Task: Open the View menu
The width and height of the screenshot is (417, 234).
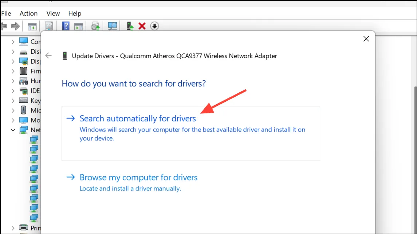Action: (x=53, y=13)
